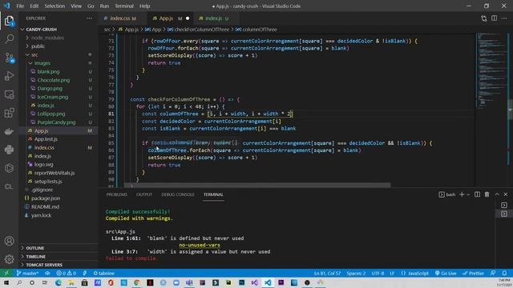This screenshot has width=513, height=288.
Task: Switch to the DEBUG CONSOLE panel tab
Action: pyautogui.click(x=178, y=194)
